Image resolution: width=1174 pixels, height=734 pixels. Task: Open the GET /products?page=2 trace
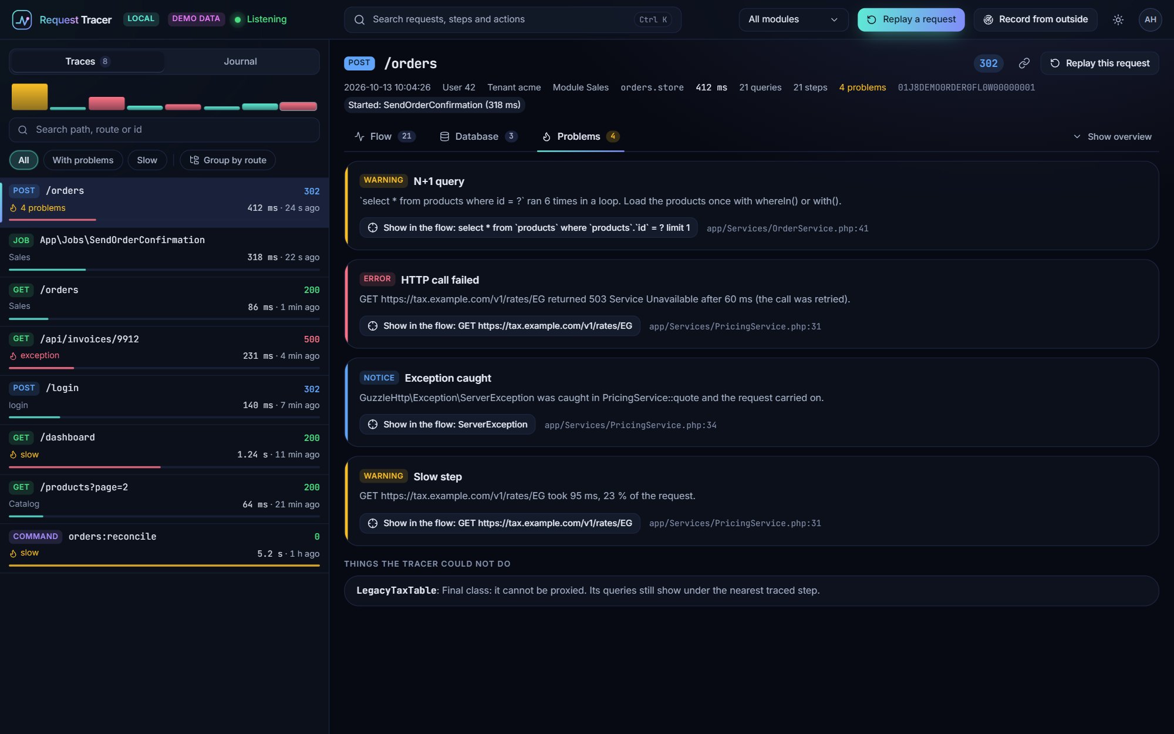coord(164,499)
